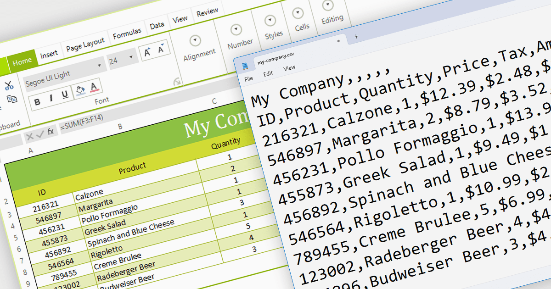Open the Segoe UI Light font dropdown

99,66
